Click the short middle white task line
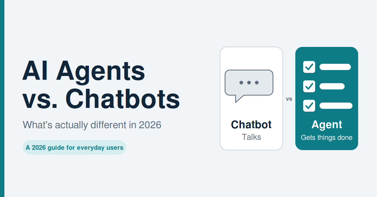The width and height of the screenshot is (377, 197). pyautogui.click(x=332, y=86)
